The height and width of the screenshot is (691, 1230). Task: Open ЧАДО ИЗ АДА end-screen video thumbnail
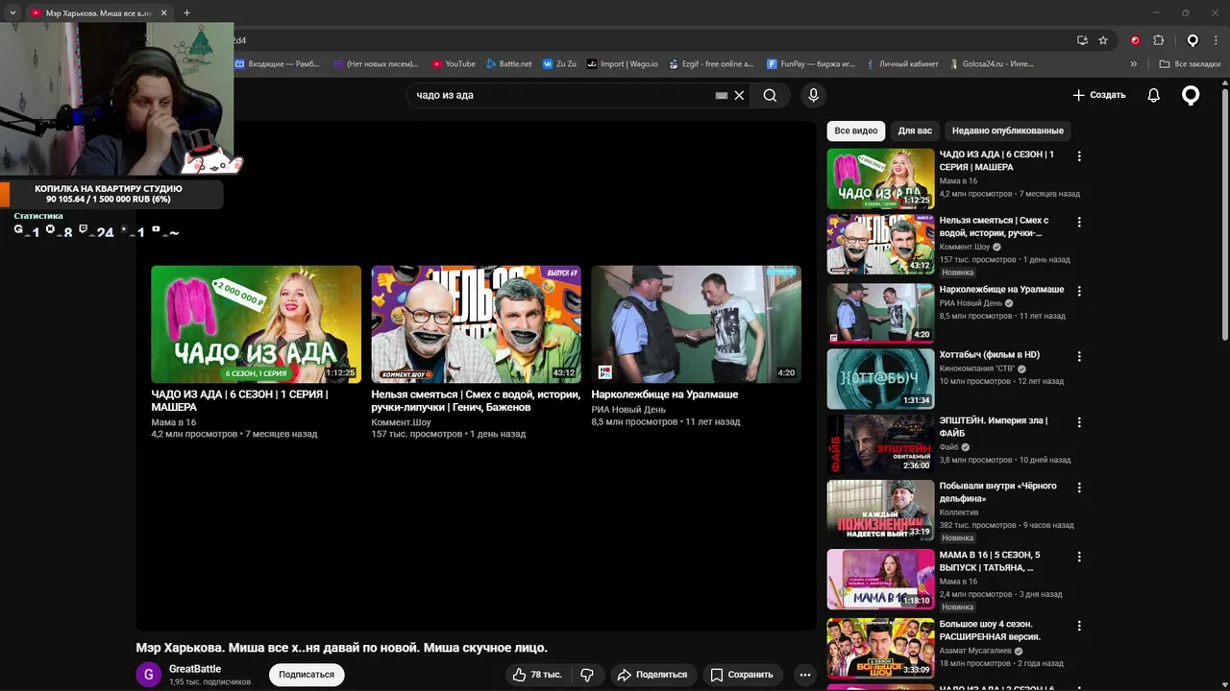256,324
